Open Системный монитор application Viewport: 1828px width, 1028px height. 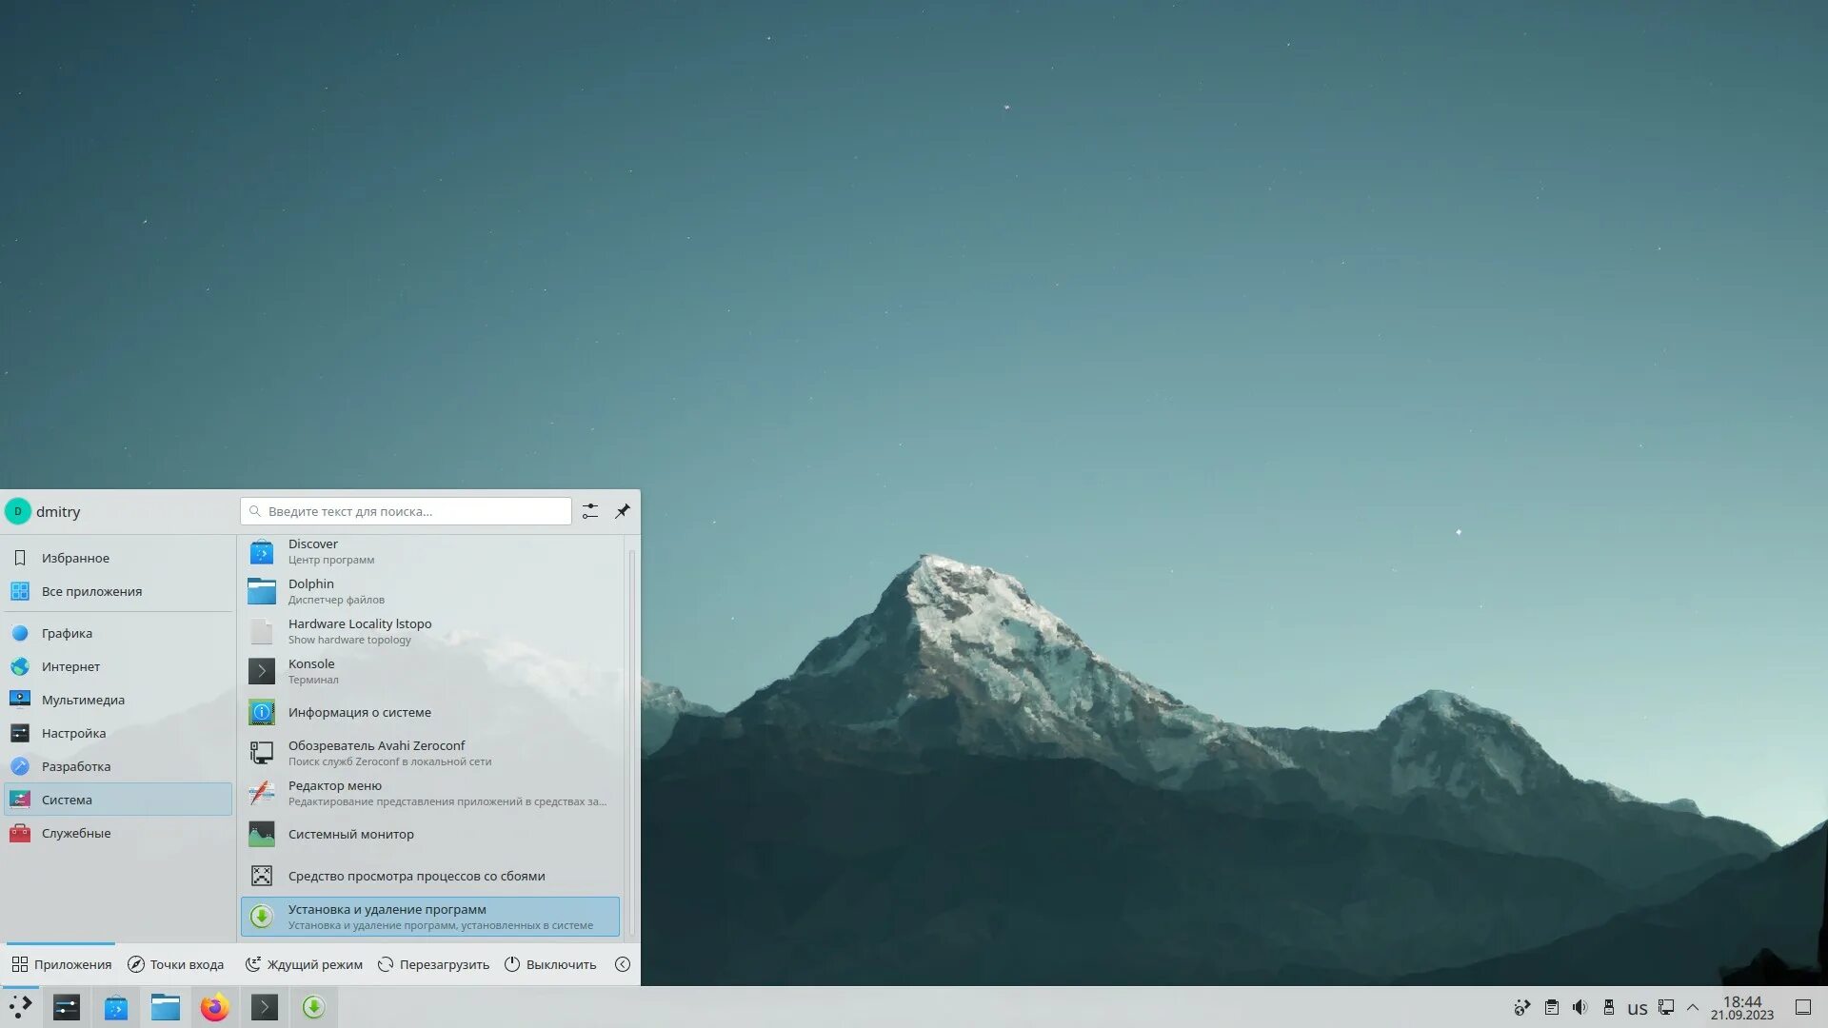coord(350,835)
